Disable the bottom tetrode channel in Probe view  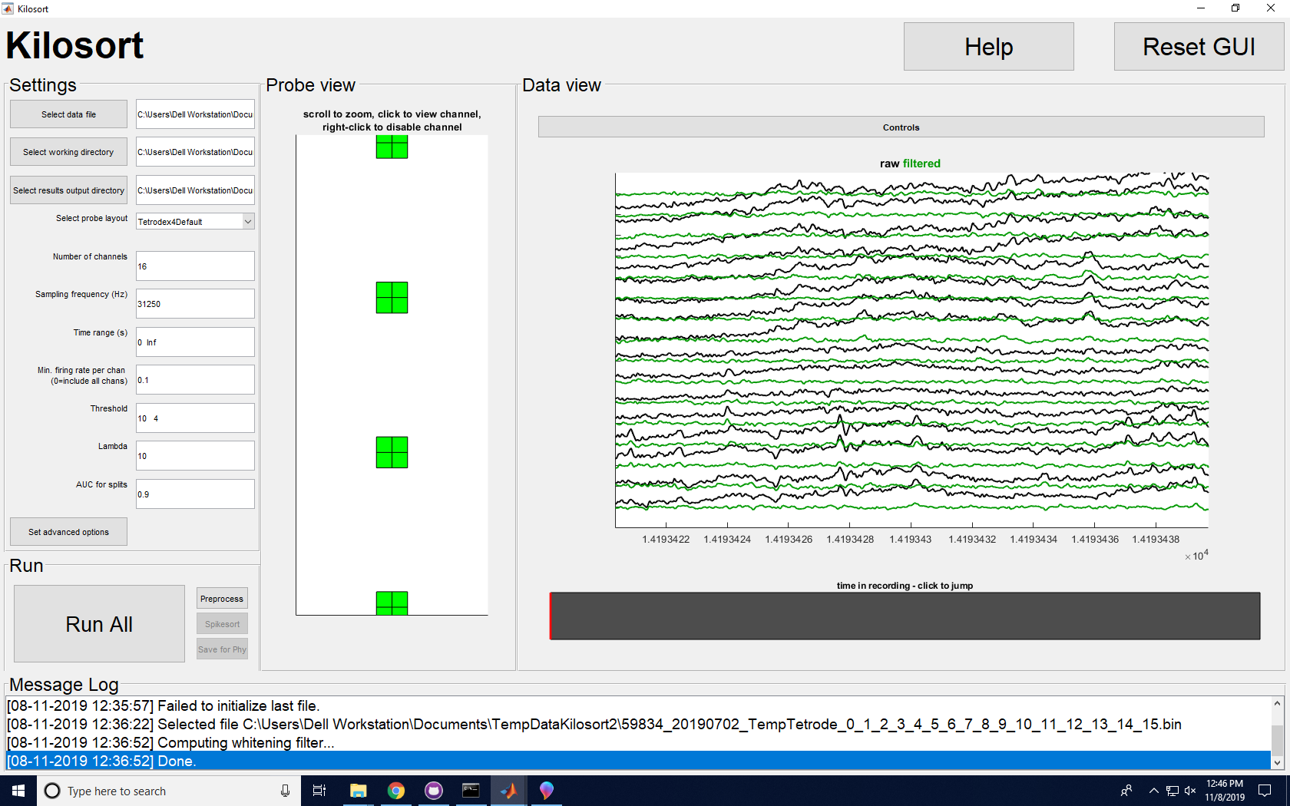392,603
